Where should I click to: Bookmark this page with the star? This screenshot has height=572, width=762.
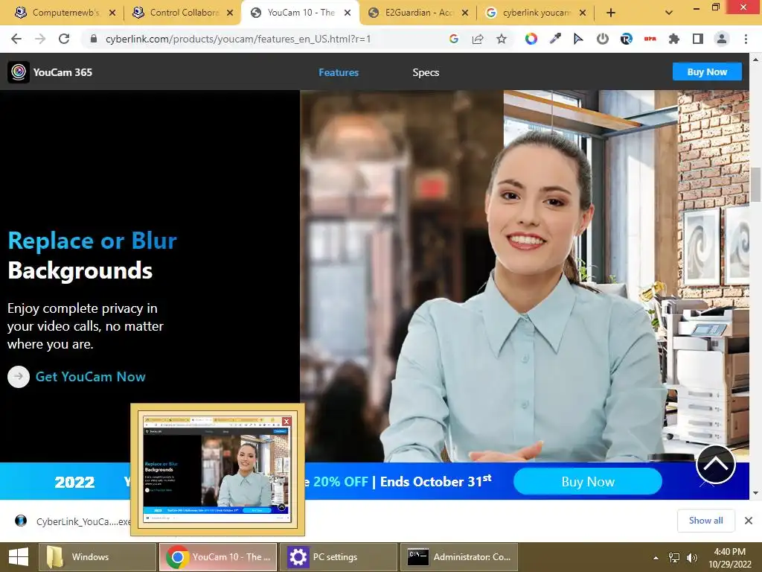tap(502, 39)
